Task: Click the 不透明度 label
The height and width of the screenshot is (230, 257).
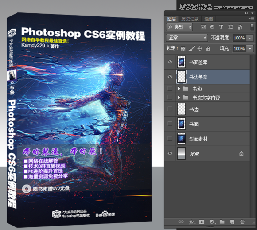Action: (221, 38)
